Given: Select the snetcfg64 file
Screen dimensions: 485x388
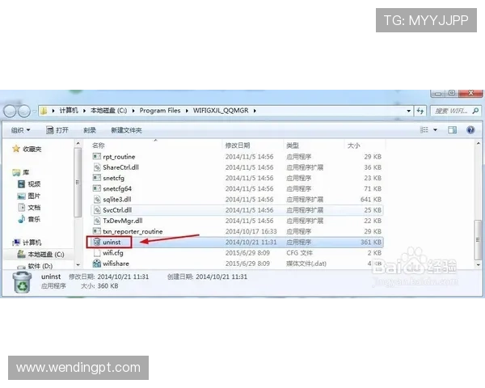Looking at the screenshot, I should pos(237,188).
